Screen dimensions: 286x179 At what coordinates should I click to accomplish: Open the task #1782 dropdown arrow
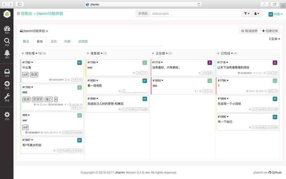click(32, 63)
